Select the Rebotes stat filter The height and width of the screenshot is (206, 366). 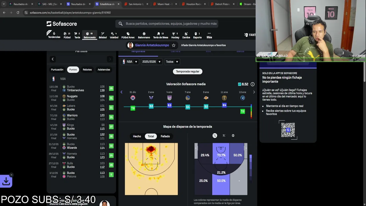click(87, 70)
